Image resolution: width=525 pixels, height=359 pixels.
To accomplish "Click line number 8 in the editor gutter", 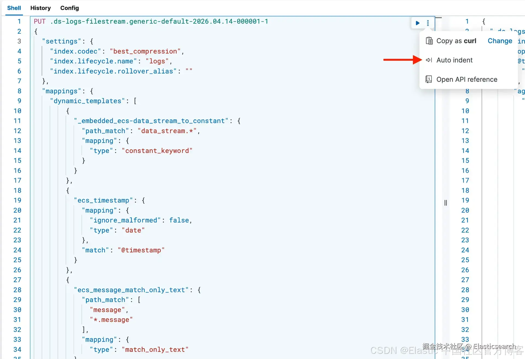I will [19, 91].
